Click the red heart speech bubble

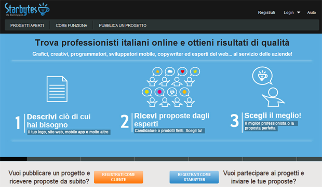click(x=182, y=71)
